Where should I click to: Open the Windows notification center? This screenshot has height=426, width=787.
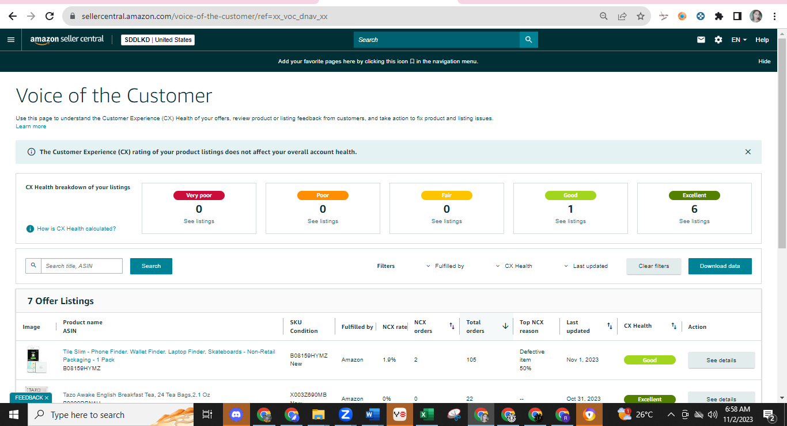pyautogui.click(x=769, y=415)
